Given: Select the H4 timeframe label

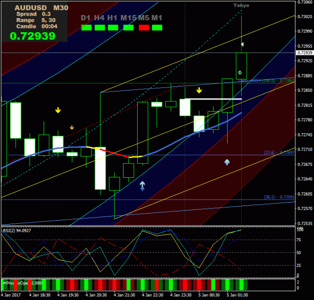Looking at the screenshot, I should coord(99,18).
